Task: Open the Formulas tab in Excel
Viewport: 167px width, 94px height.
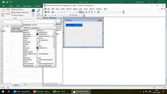Action: 37,6
